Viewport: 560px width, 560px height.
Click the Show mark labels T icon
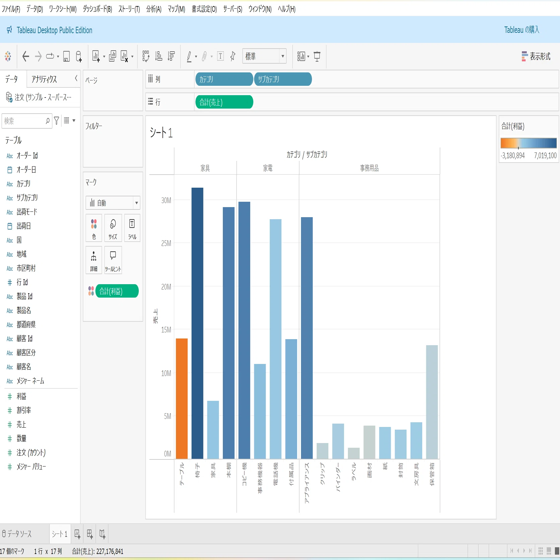(x=221, y=56)
